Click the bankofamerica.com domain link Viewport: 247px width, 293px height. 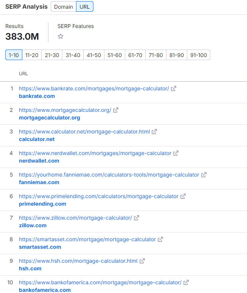click(x=45, y=290)
